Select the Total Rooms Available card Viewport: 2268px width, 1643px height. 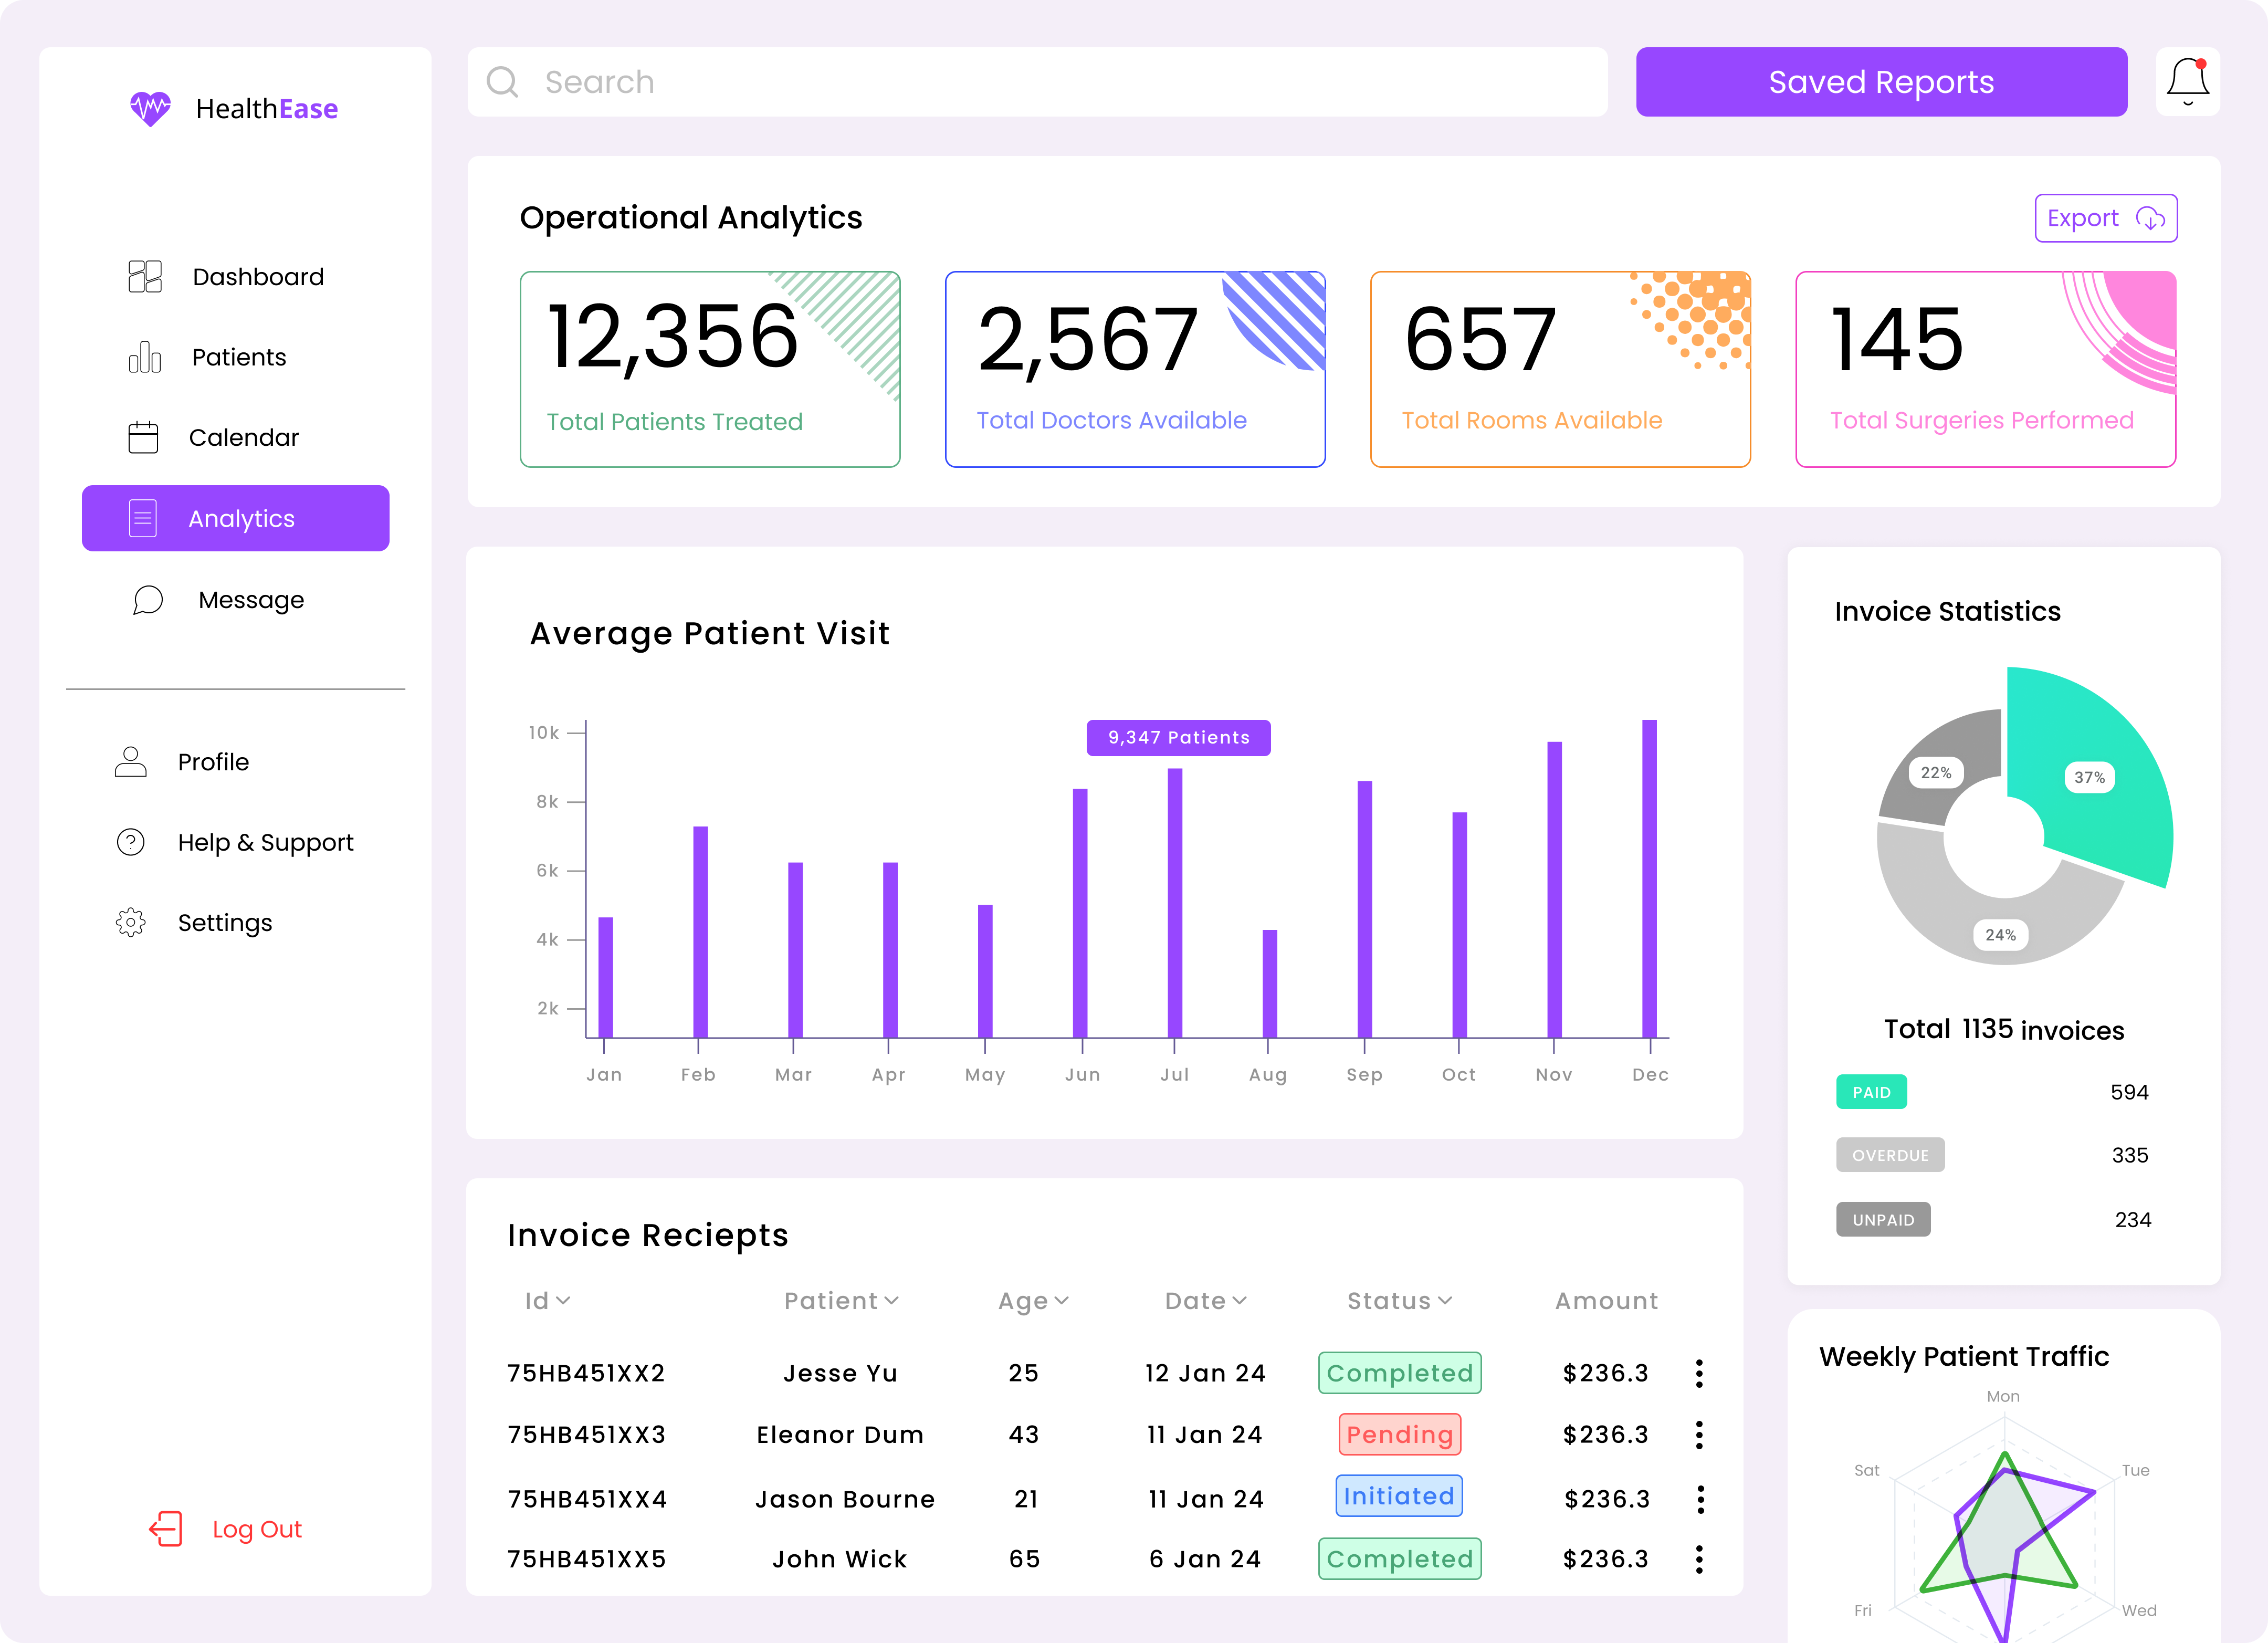coord(1560,369)
